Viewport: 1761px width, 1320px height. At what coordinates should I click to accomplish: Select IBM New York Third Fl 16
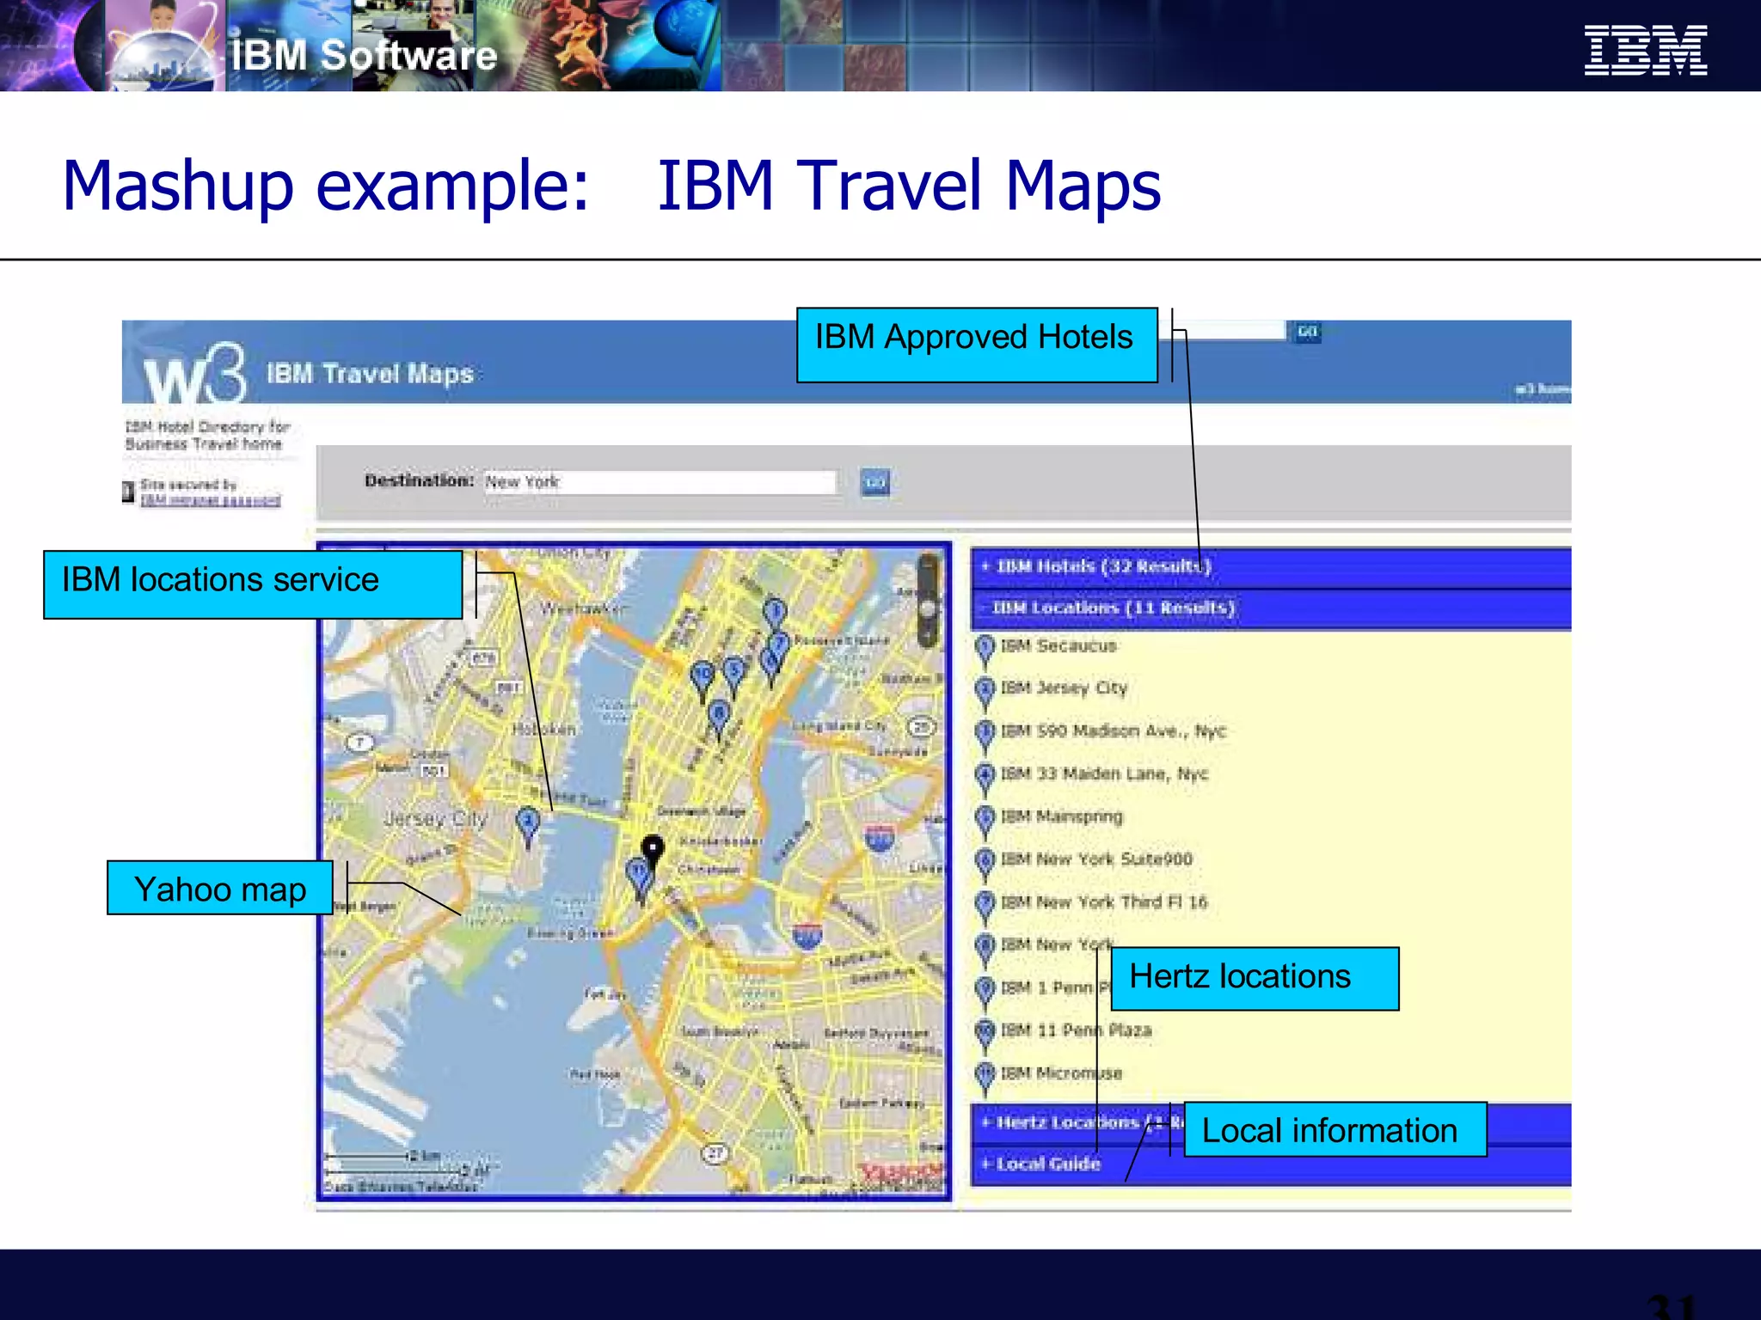tap(1104, 902)
